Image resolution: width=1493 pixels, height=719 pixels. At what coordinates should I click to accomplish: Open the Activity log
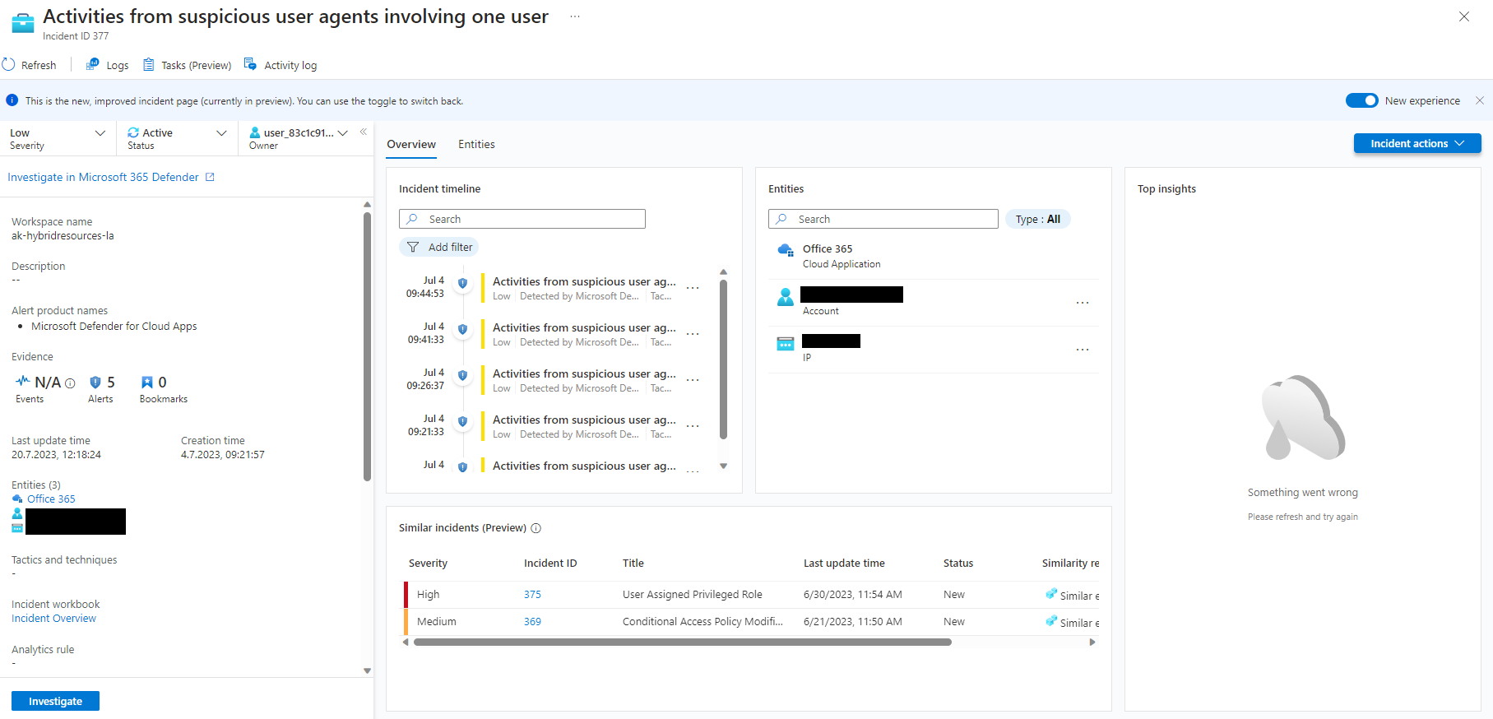pyautogui.click(x=281, y=65)
